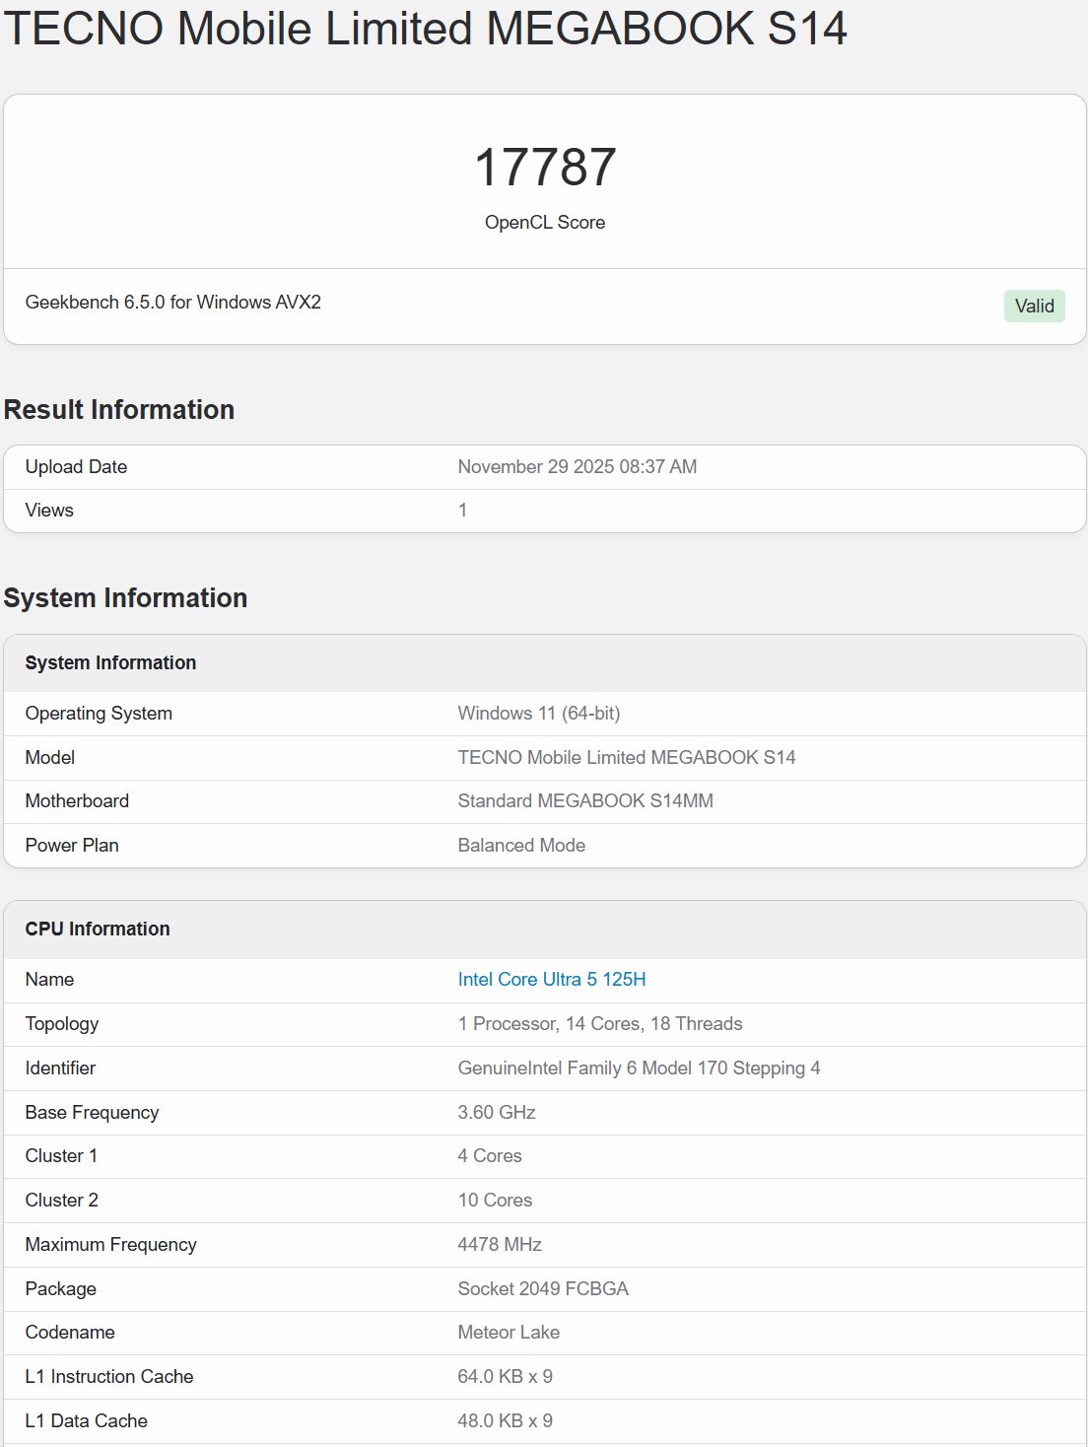The height and width of the screenshot is (1447, 1088).
Task: Click the Topology row value
Action: pos(599,1023)
